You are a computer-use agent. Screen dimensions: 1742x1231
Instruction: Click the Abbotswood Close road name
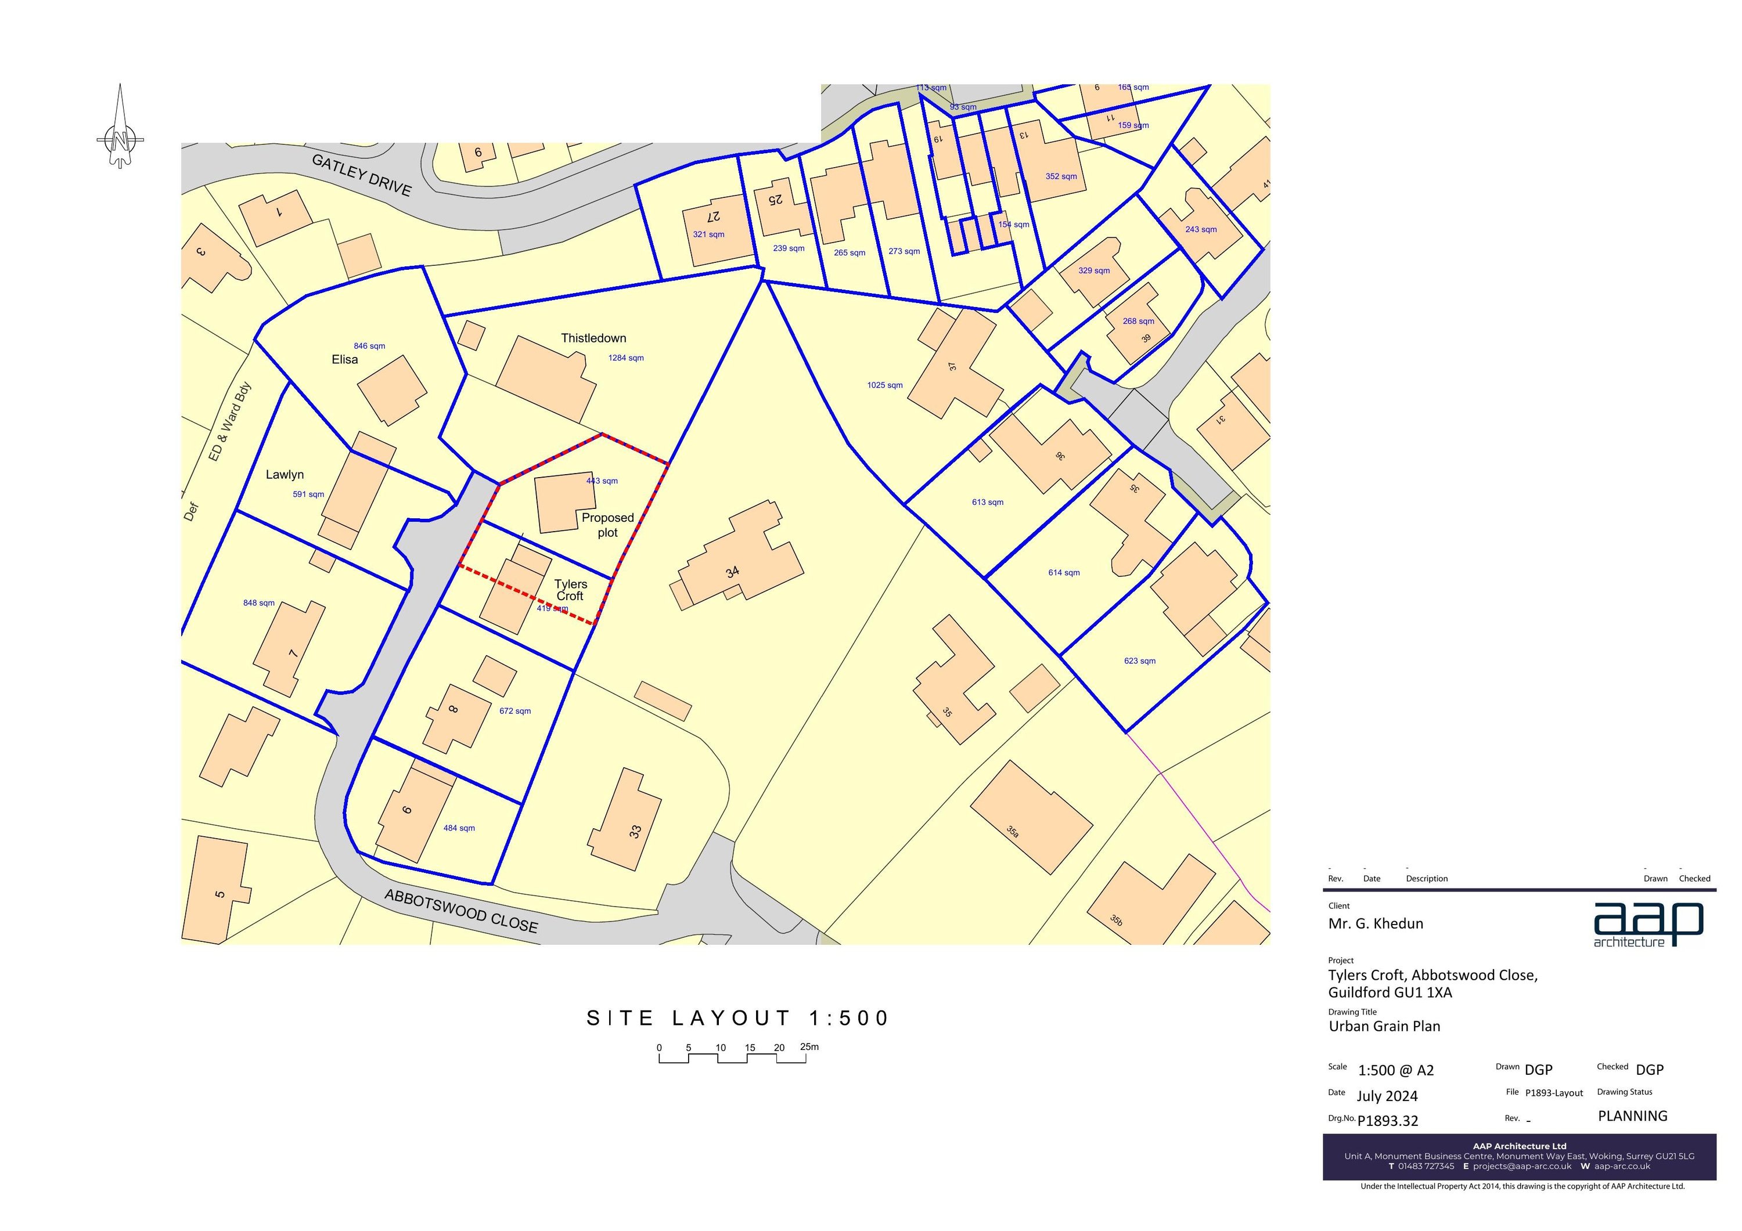461,910
